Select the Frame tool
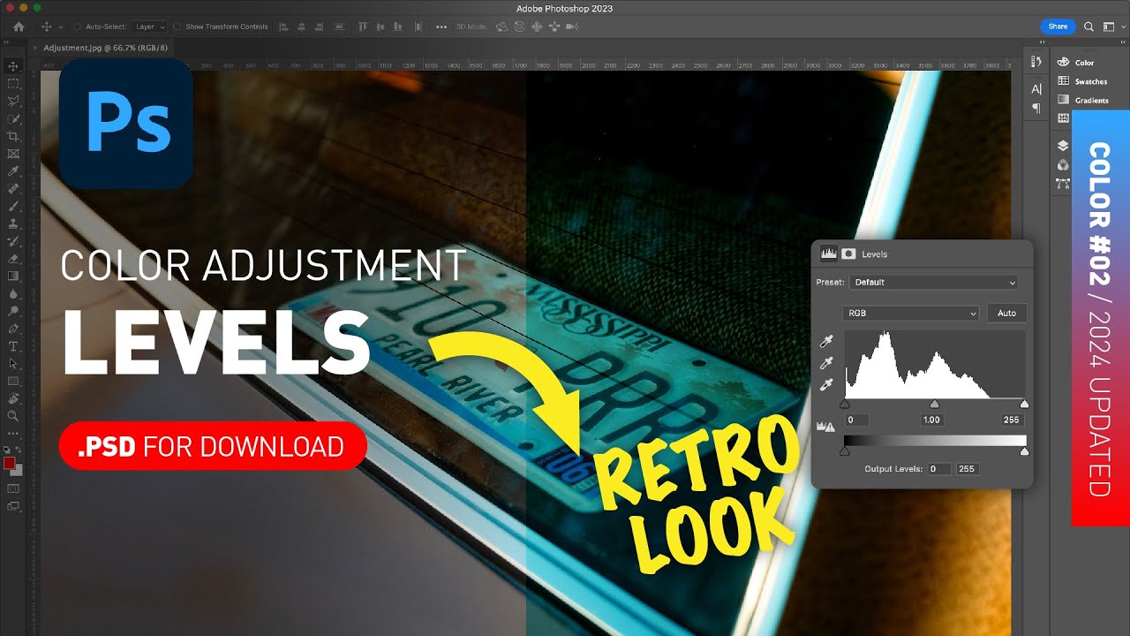The height and width of the screenshot is (636, 1130). pyautogui.click(x=13, y=153)
